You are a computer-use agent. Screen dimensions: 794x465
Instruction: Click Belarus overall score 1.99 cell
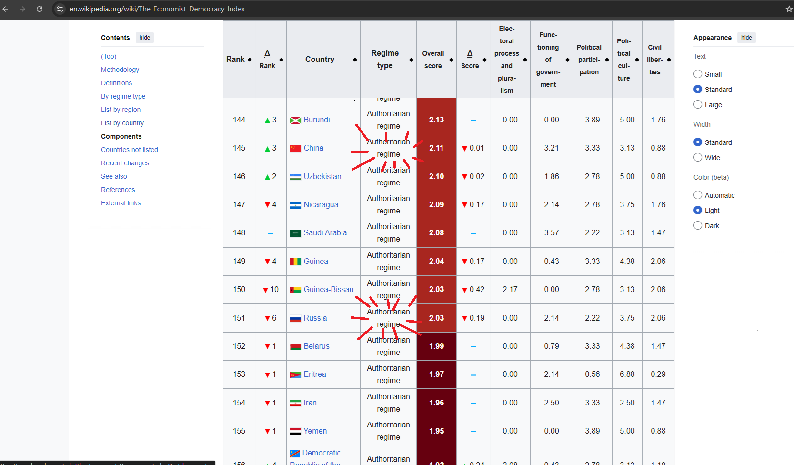(x=436, y=346)
